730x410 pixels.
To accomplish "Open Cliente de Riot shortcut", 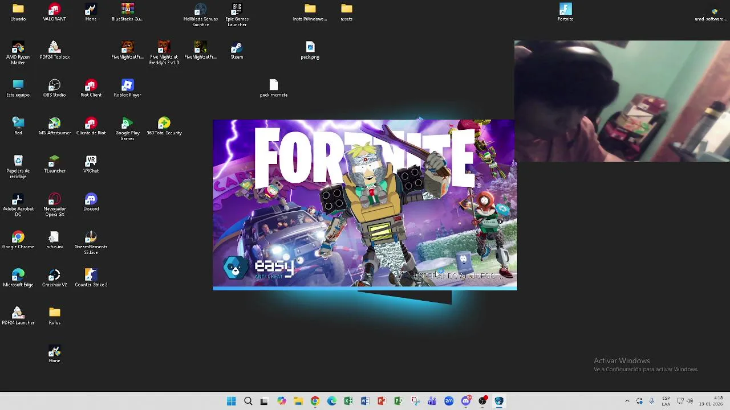I will pos(91,126).
